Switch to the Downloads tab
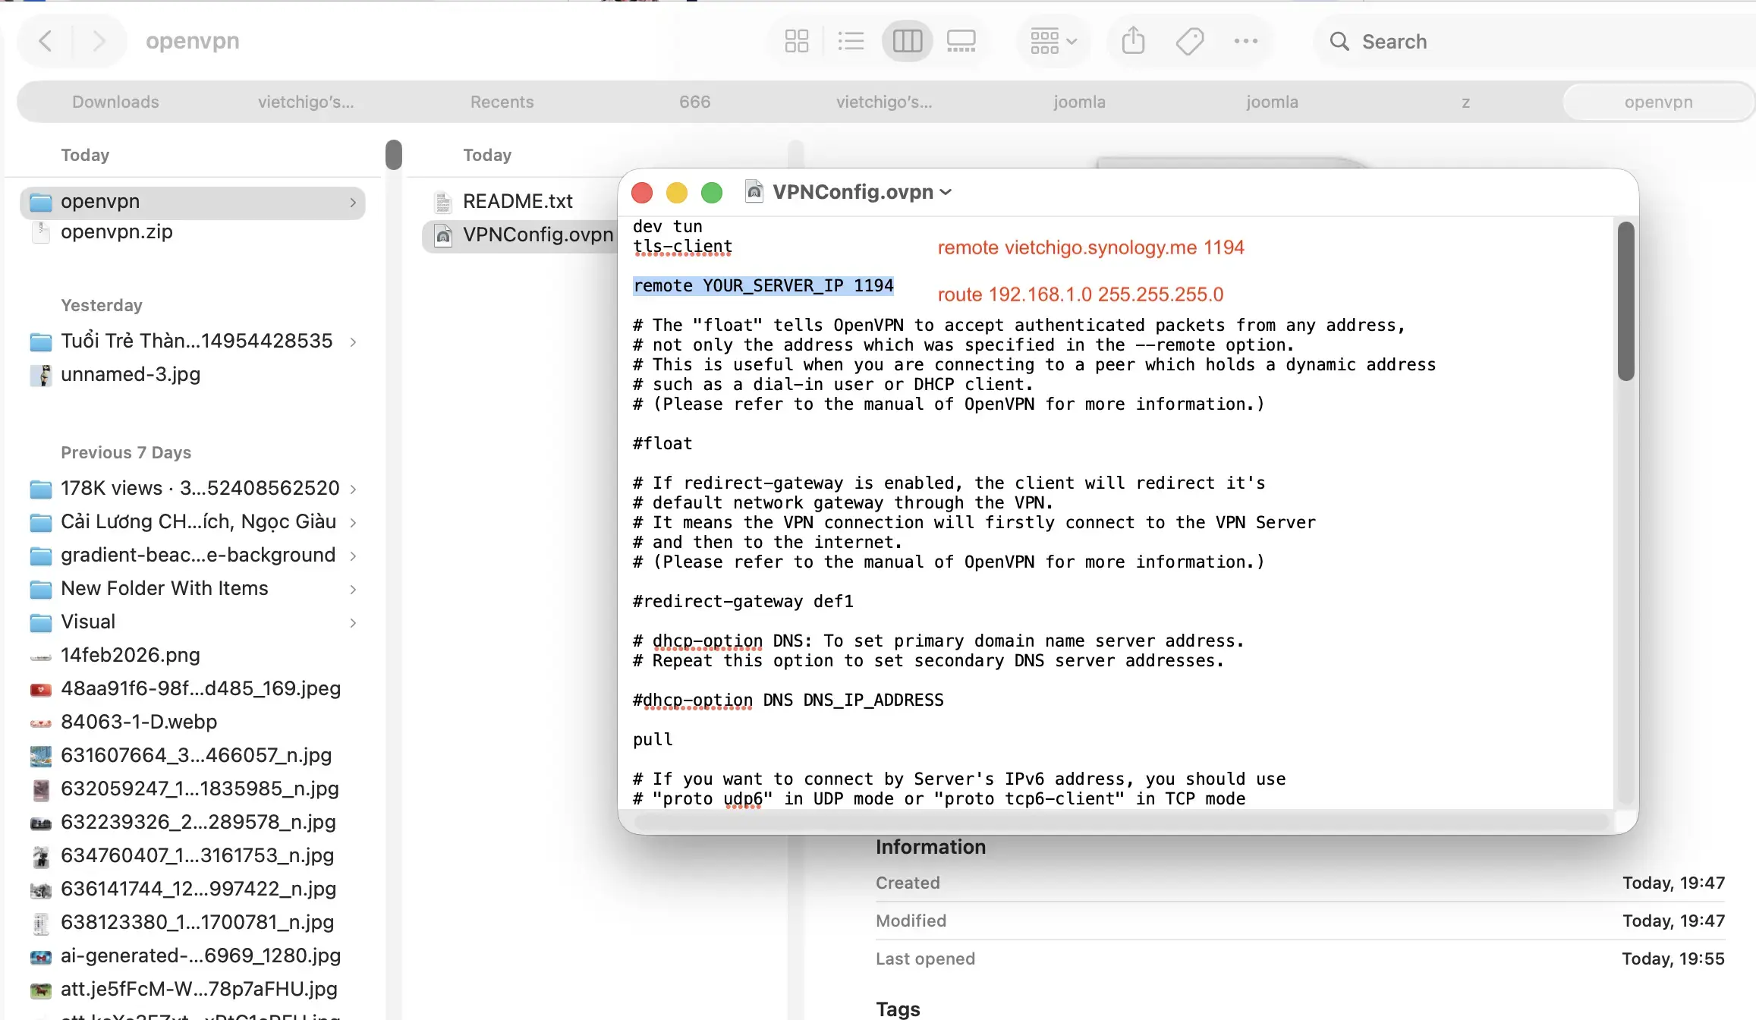The height and width of the screenshot is (1020, 1756). [115, 102]
